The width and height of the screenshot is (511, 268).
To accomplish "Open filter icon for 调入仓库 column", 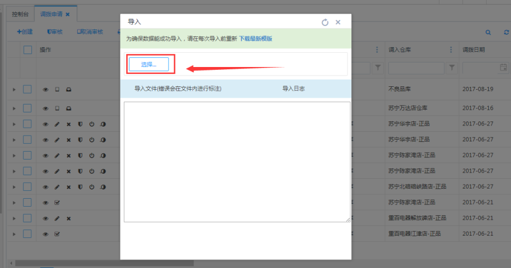I will tap(451, 68).
